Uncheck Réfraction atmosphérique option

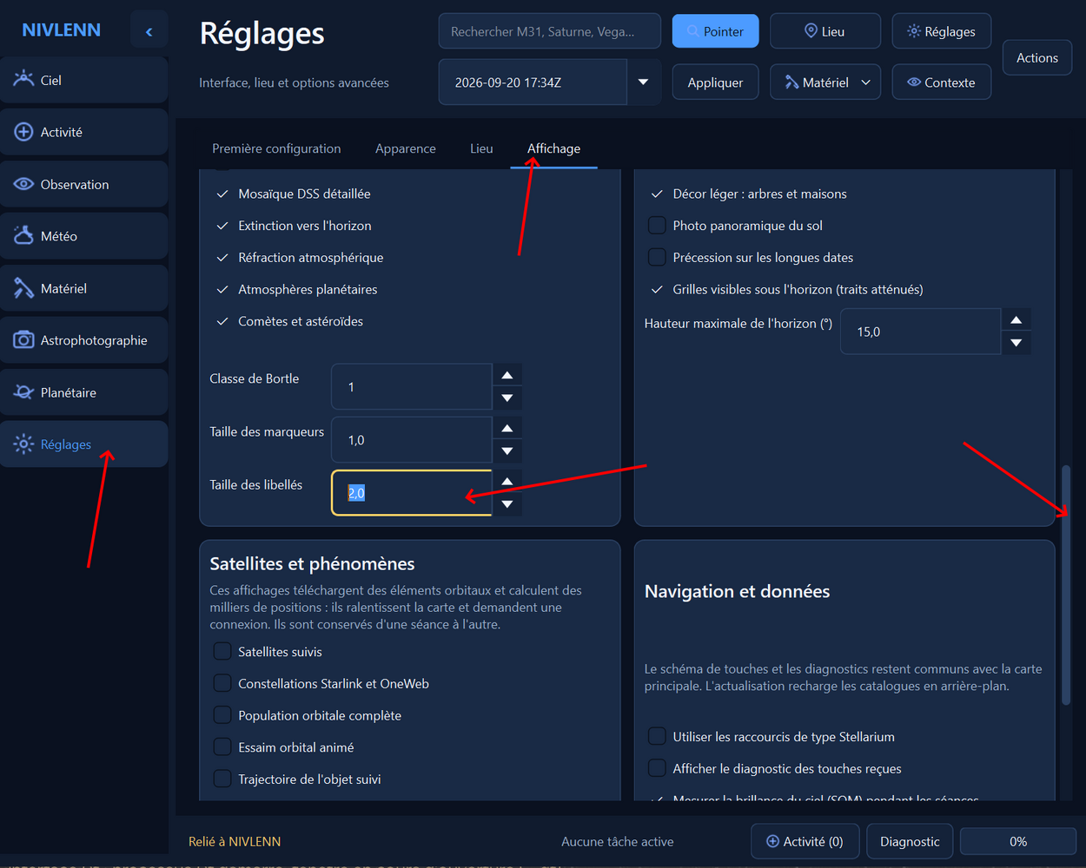click(x=222, y=258)
